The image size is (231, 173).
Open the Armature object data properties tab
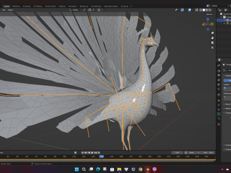(x=218, y=114)
